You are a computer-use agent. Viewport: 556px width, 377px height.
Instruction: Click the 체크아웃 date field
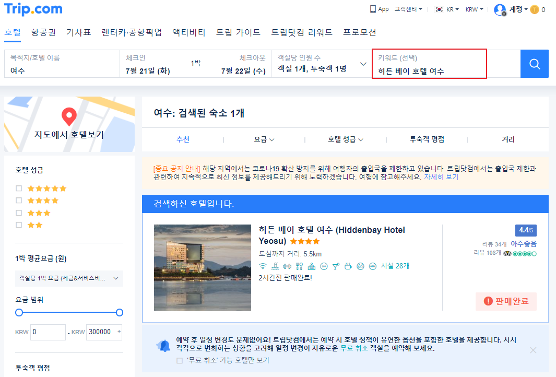pos(243,64)
